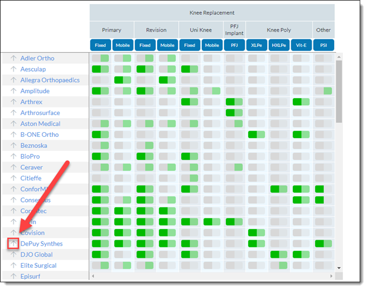Viewport: 367px width, 289px height.
Task: Click the up arrow beside Corentec
Action: click(14, 211)
